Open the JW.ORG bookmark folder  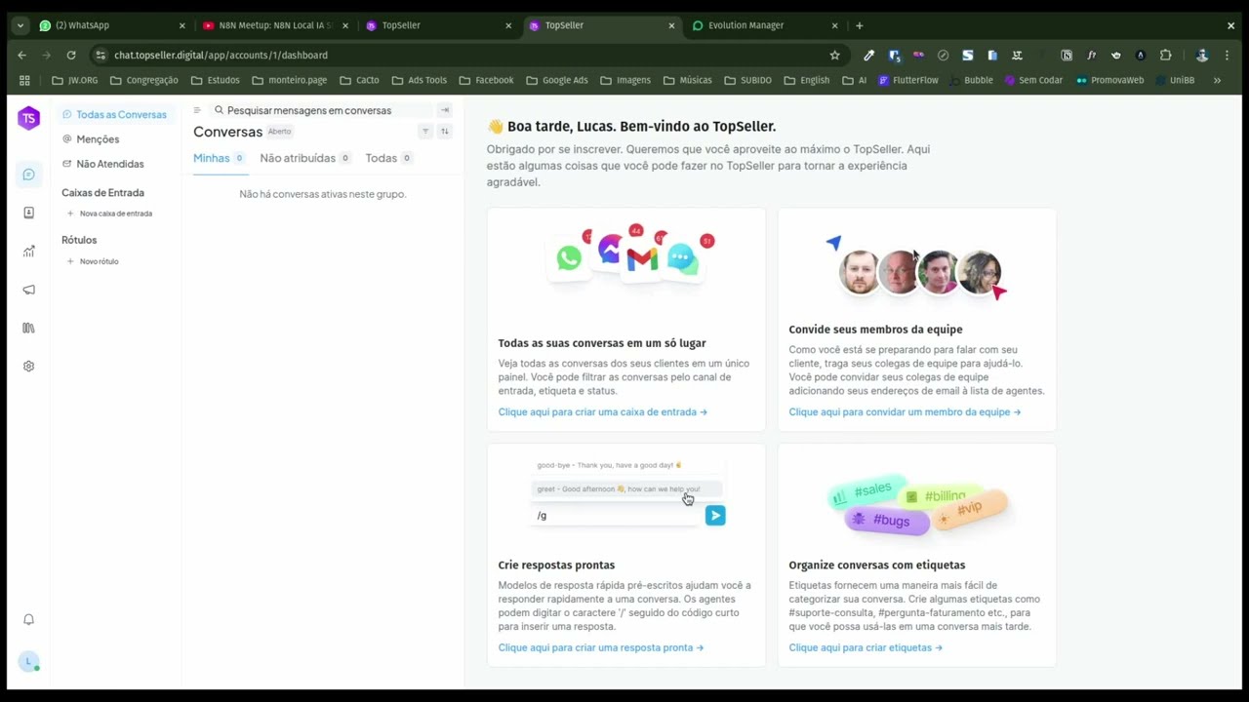[x=74, y=80]
